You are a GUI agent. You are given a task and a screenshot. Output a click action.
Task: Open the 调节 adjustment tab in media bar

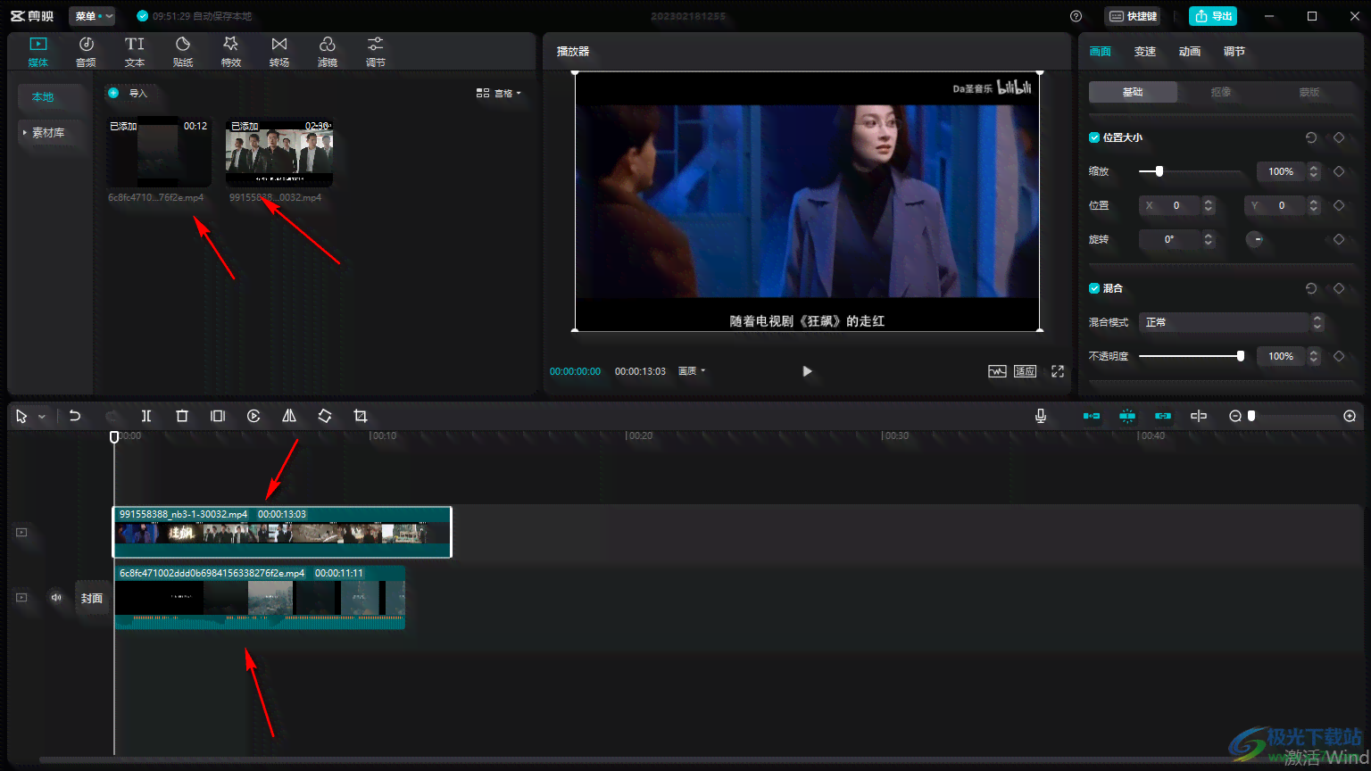[x=376, y=52]
